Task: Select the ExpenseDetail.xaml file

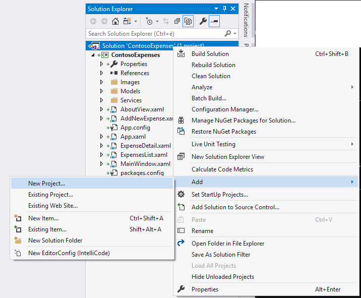Action: 146,146
